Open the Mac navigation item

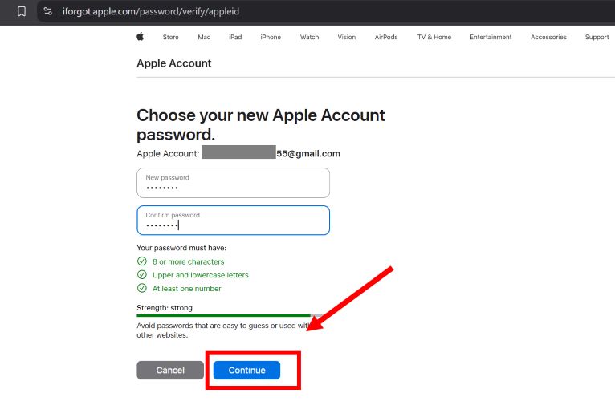pos(204,37)
